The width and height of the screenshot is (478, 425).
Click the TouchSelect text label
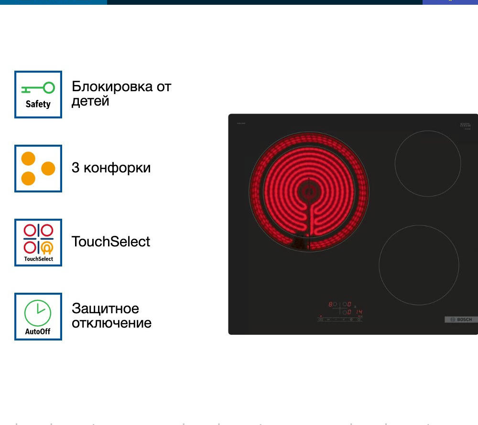point(111,242)
